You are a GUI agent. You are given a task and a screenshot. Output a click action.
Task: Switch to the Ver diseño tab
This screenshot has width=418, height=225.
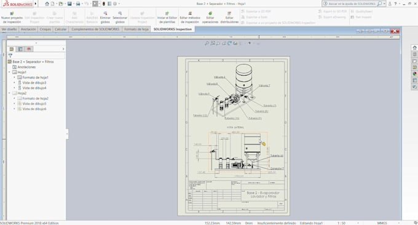[x=9, y=29]
